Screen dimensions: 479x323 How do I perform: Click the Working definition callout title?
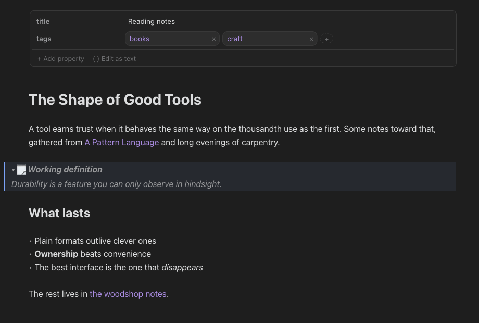tap(65, 170)
